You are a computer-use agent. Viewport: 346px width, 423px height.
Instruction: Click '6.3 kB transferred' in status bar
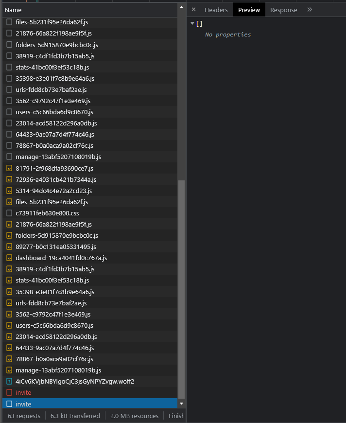pyautogui.click(x=75, y=416)
